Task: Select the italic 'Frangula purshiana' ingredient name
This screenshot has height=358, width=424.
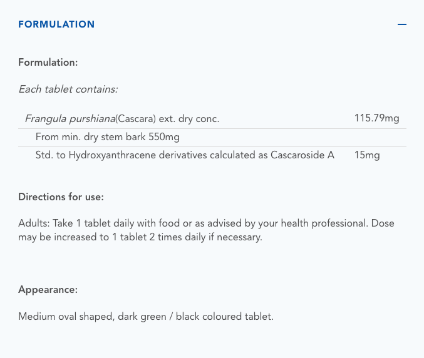Action: pos(70,118)
